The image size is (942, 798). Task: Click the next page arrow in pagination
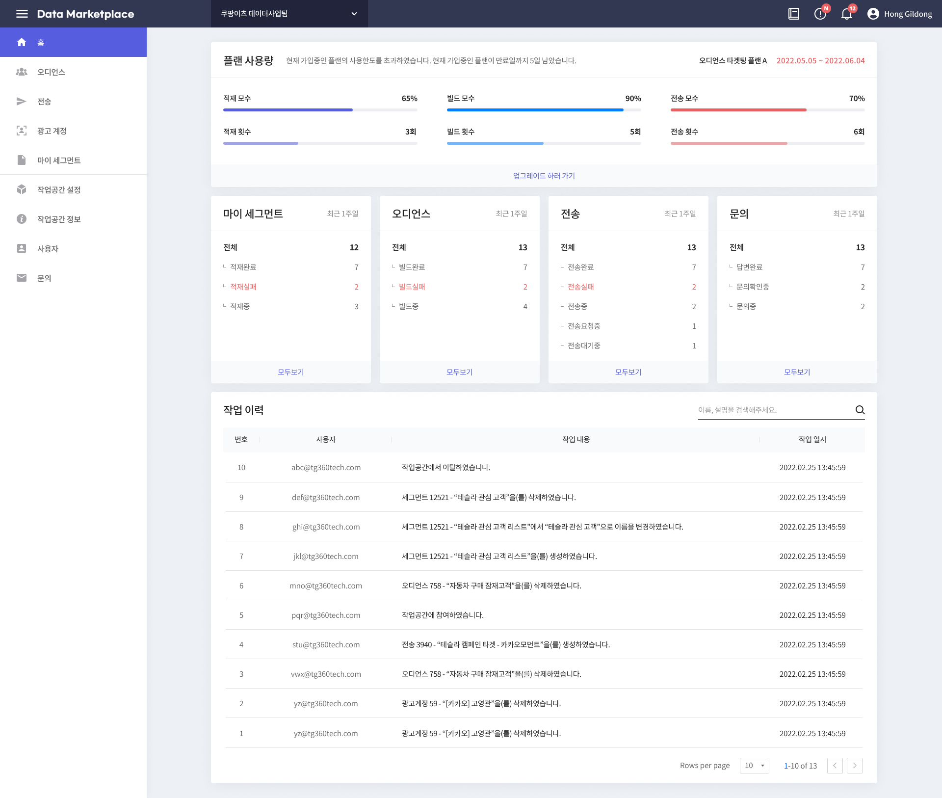point(855,766)
